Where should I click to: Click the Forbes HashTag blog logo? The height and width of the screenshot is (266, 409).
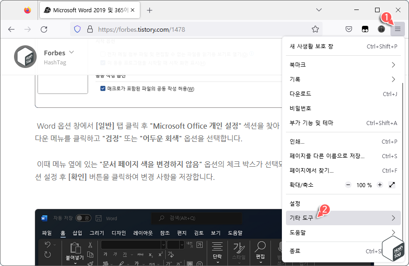click(25, 57)
